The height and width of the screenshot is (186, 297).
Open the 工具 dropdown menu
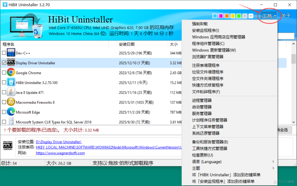[269, 16]
